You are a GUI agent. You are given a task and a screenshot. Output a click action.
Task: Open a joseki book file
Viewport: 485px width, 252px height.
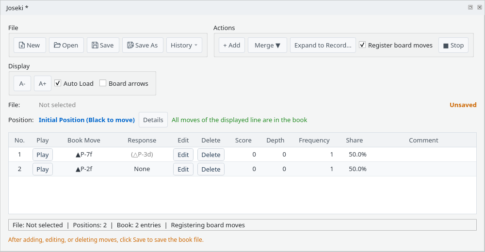(x=66, y=45)
